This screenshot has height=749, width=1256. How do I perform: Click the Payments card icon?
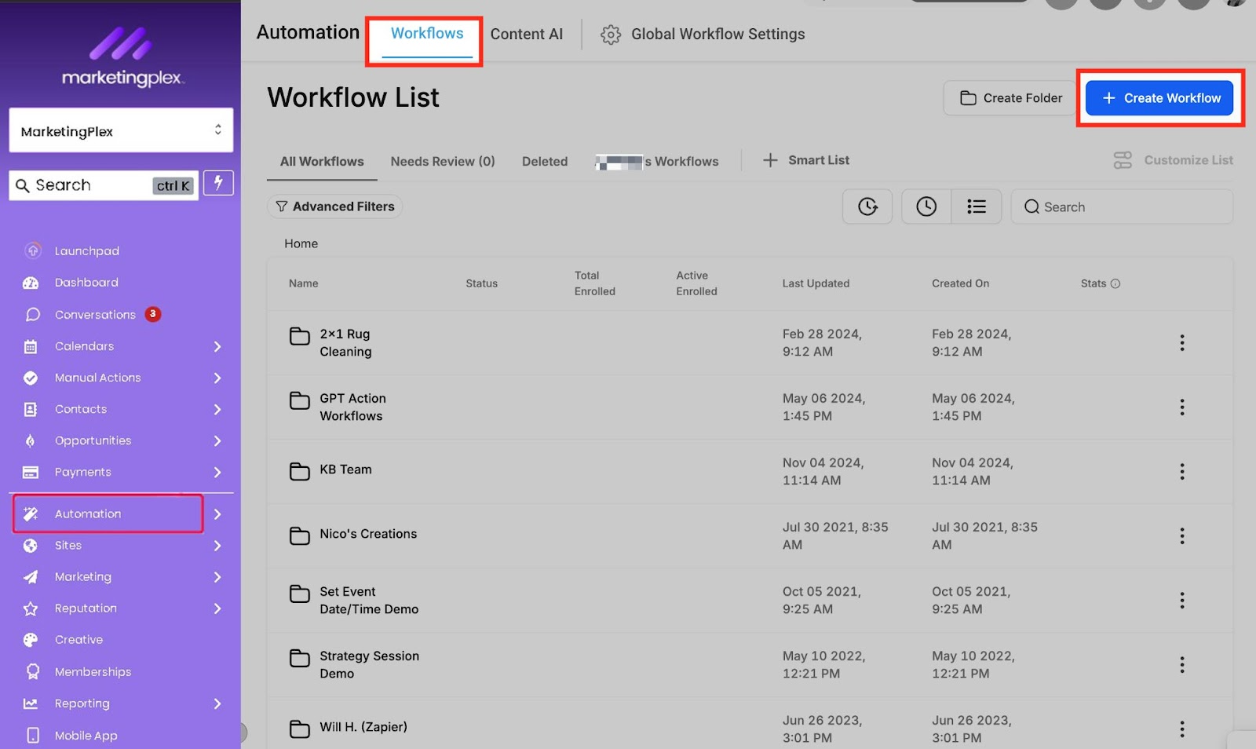(31, 472)
